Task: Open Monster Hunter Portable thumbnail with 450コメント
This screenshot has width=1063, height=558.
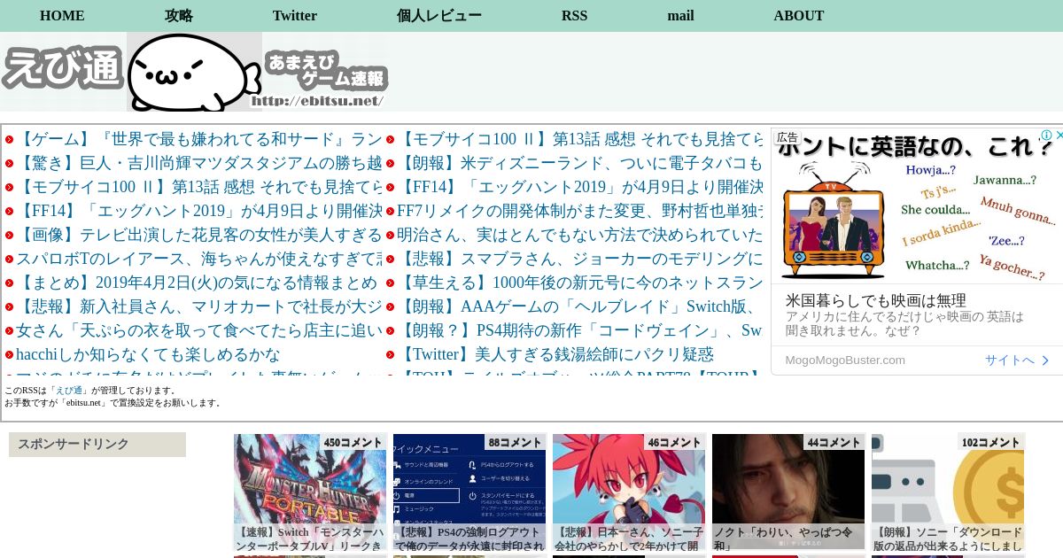Action: pyautogui.click(x=310, y=492)
